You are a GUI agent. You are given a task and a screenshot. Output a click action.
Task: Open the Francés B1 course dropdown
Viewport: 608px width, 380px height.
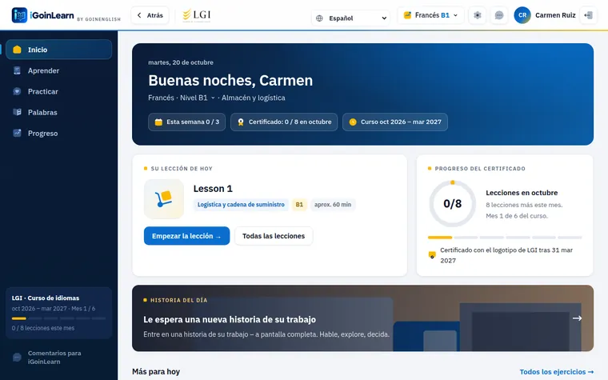pyautogui.click(x=430, y=15)
